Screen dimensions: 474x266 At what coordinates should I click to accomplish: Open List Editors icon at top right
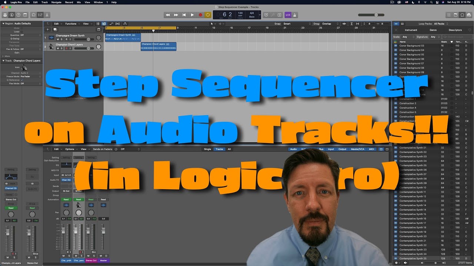pos(449,15)
